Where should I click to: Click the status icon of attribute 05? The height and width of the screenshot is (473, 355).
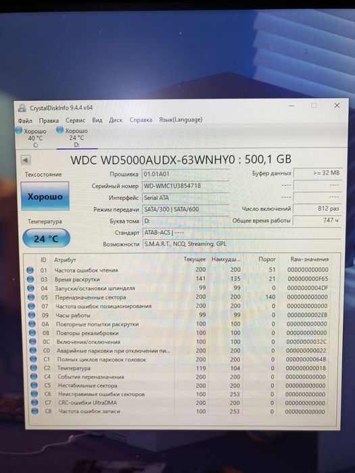(x=31, y=297)
